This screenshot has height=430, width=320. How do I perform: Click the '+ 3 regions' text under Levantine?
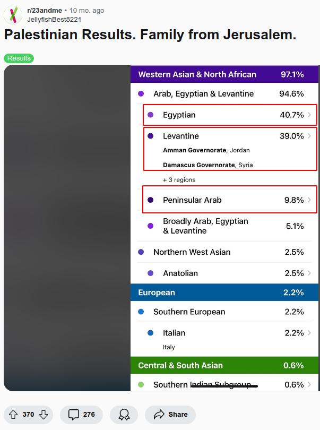[179, 180]
